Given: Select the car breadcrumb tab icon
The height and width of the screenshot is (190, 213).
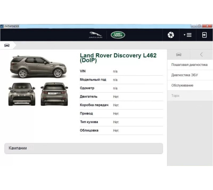Looking at the screenshot, I should point(7,45).
